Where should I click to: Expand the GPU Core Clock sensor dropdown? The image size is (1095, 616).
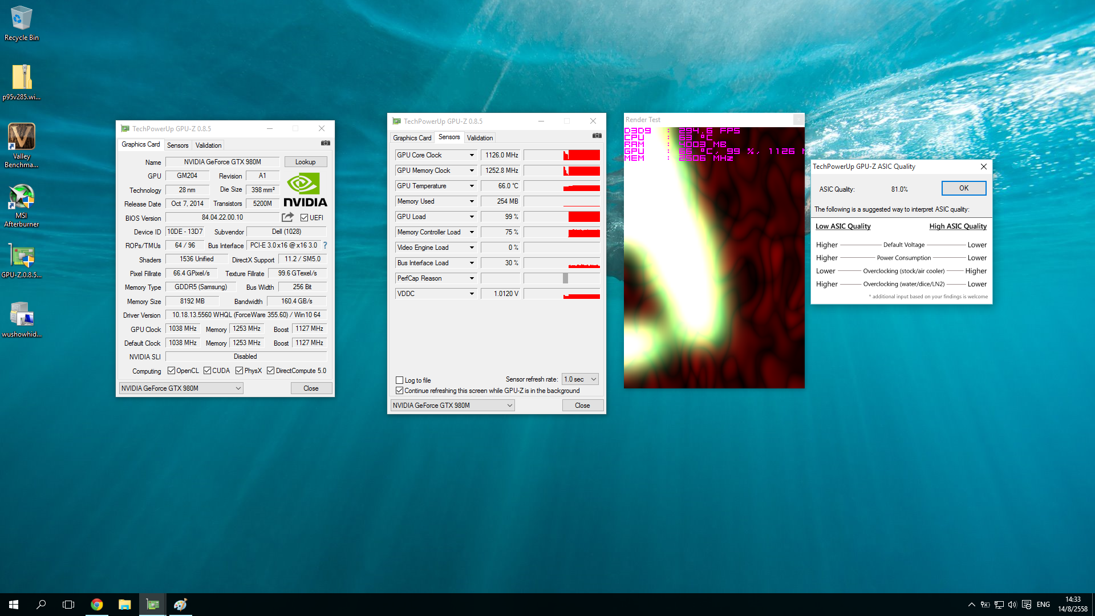click(x=472, y=155)
